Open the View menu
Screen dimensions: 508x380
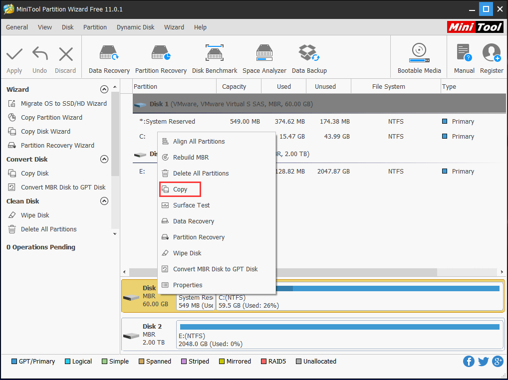click(x=45, y=27)
